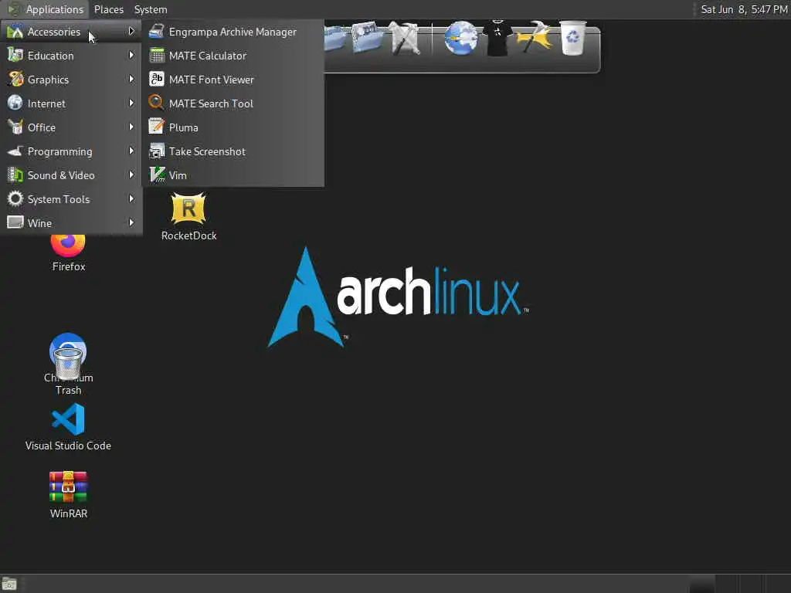Click the hammer settings icon in dock

[534, 38]
